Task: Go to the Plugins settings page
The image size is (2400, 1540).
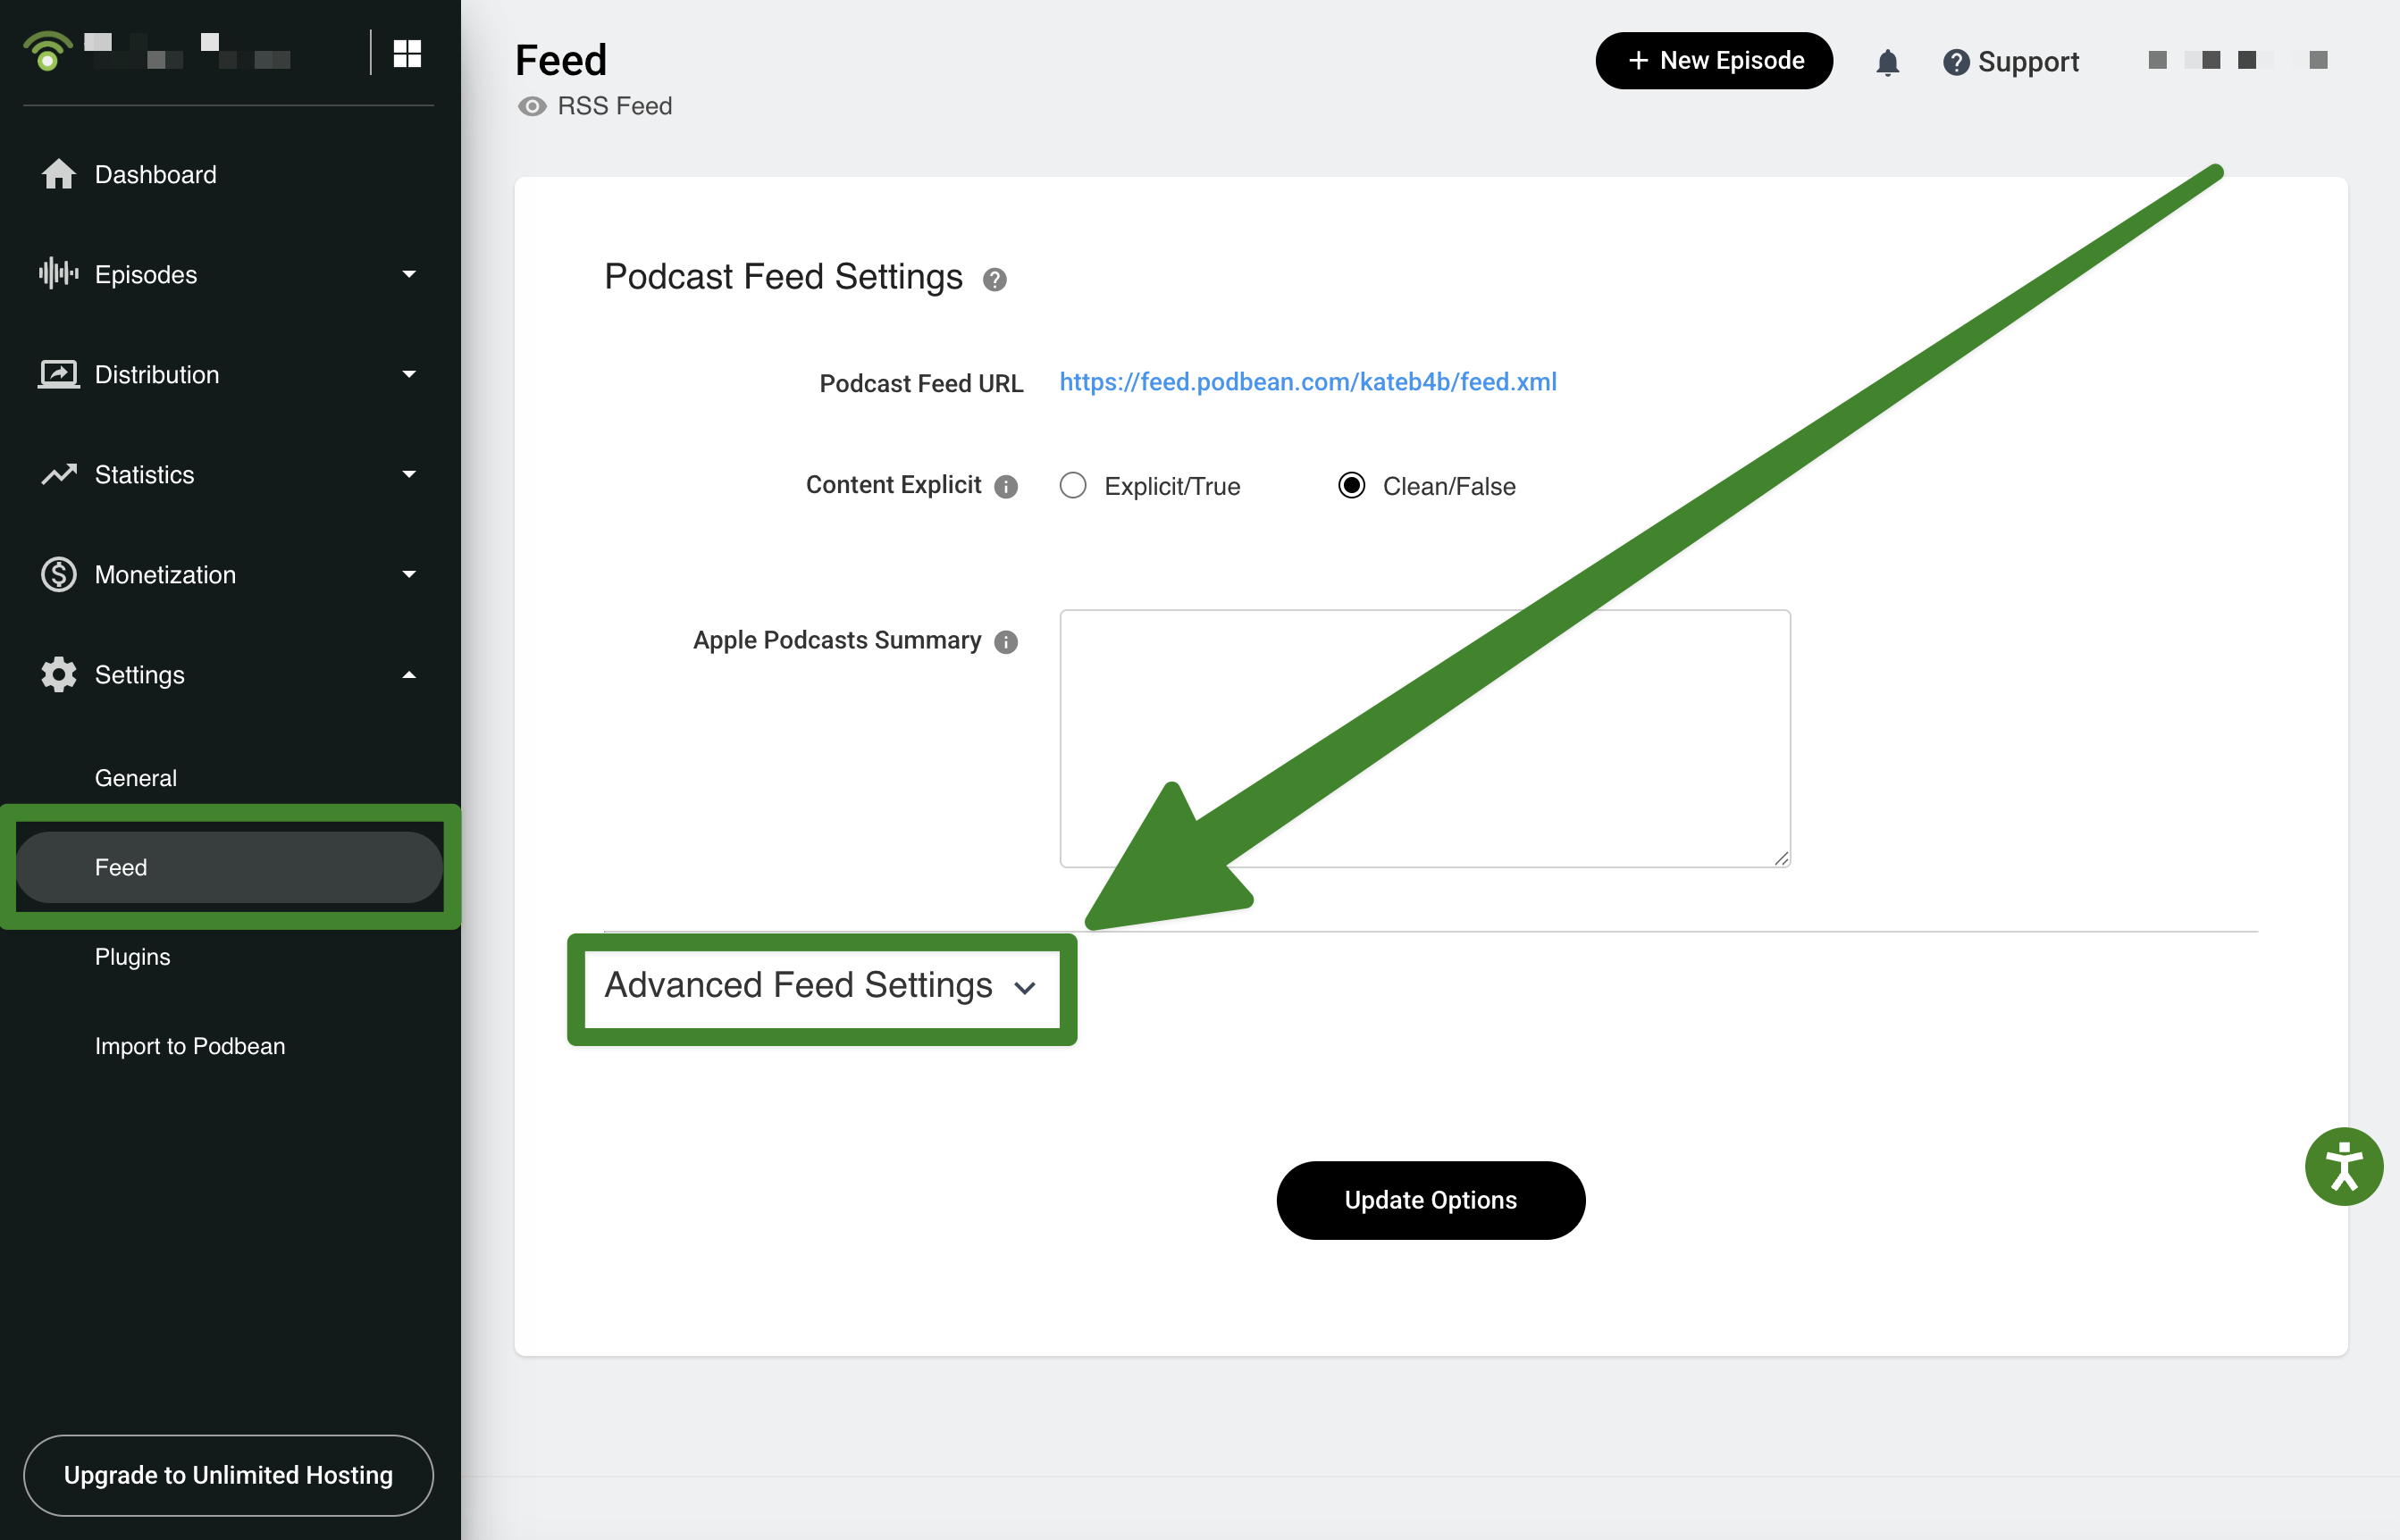Action: click(133, 957)
